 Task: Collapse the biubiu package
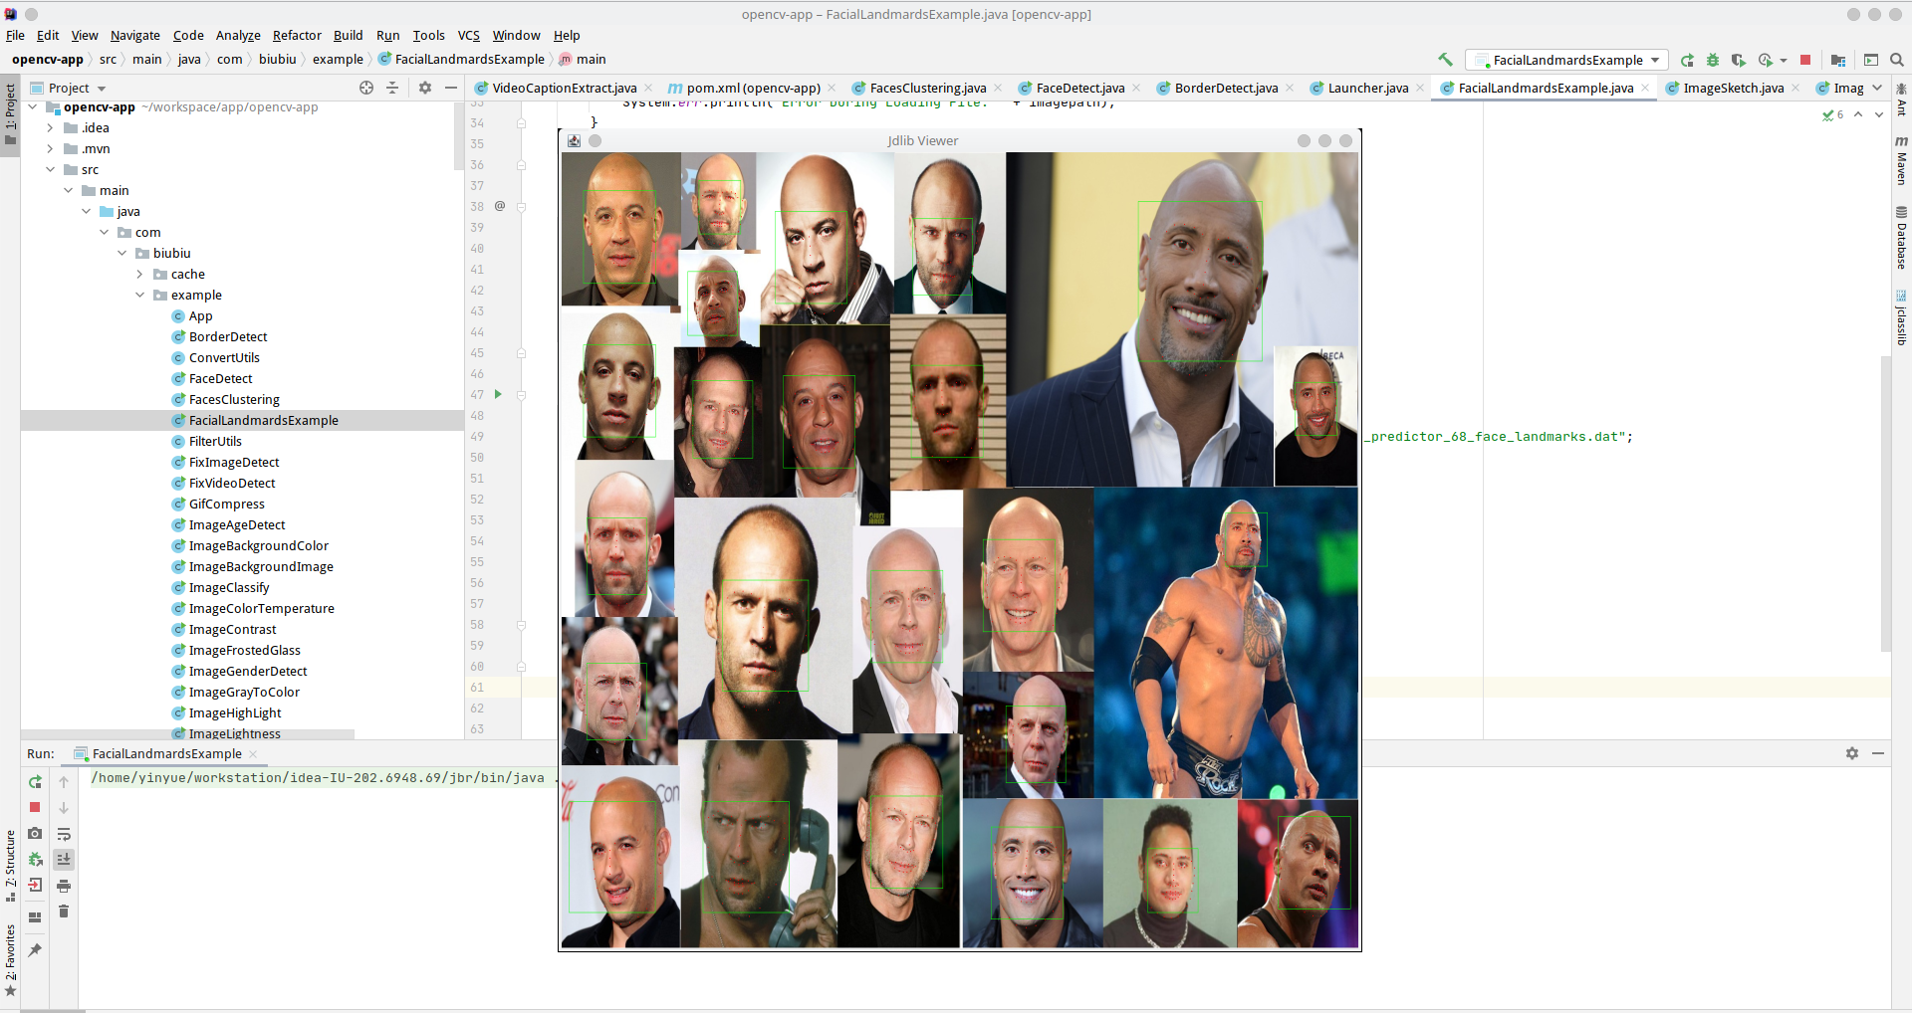pyautogui.click(x=121, y=253)
